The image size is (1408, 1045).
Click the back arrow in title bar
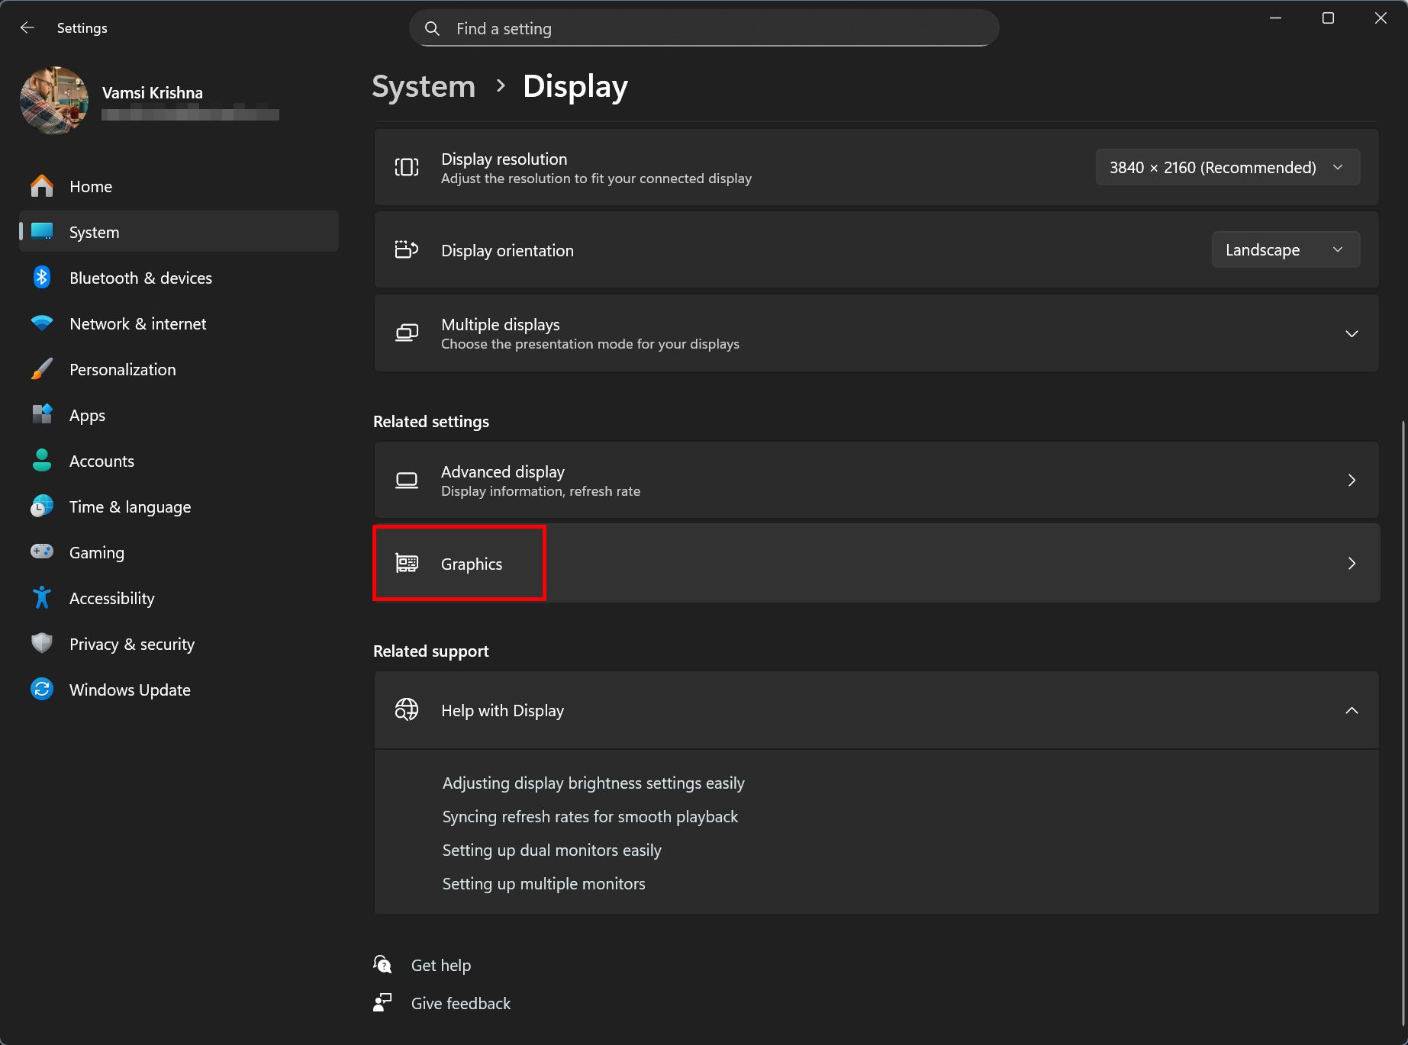[x=27, y=28]
